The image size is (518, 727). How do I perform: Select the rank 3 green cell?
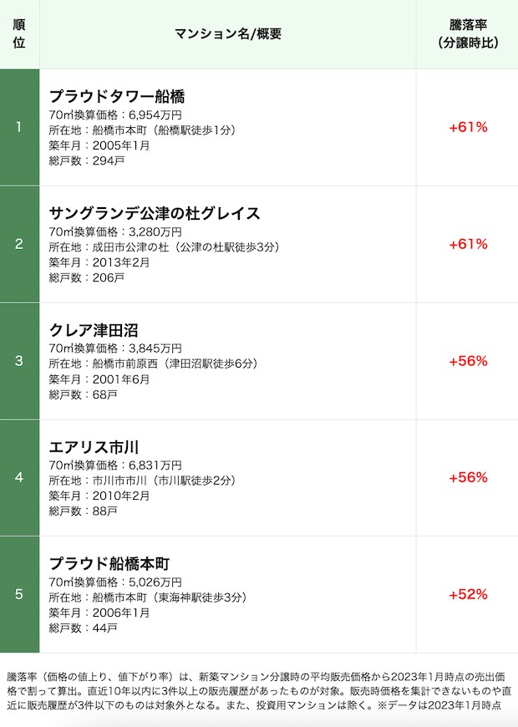click(19, 361)
